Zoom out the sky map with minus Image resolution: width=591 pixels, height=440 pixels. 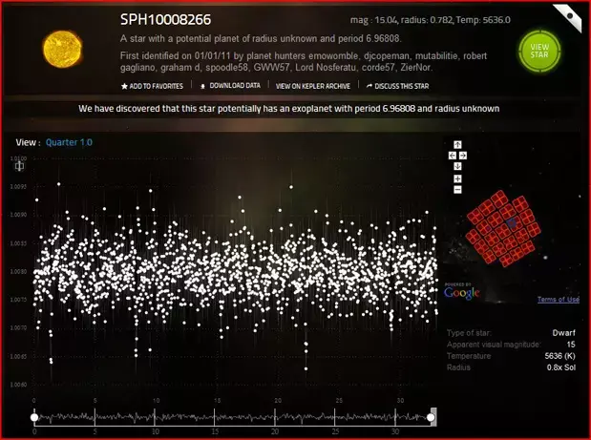[x=457, y=190]
